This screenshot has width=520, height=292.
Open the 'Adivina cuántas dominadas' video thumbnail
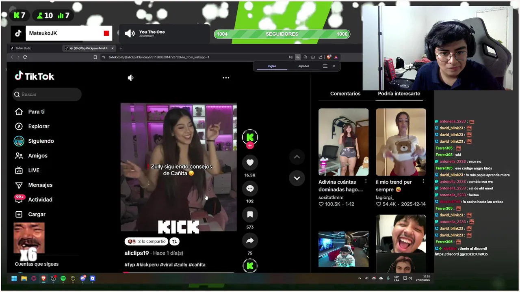pos(343,142)
